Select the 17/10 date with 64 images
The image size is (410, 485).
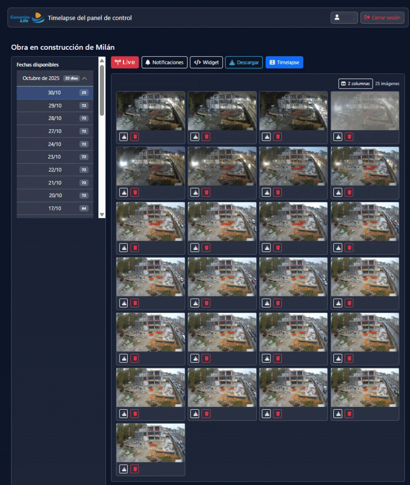point(55,208)
